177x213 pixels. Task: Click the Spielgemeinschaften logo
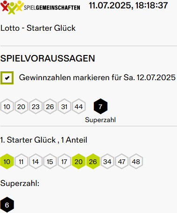pyautogui.click(x=40, y=7)
